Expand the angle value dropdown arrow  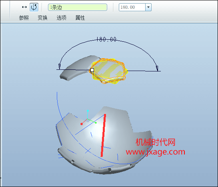coord(148,7)
